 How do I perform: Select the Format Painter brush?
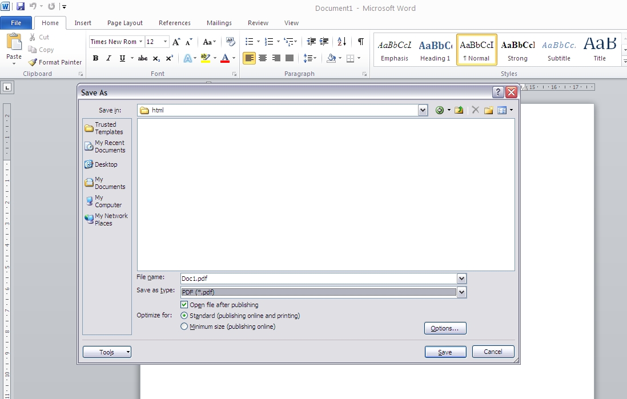[55, 62]
